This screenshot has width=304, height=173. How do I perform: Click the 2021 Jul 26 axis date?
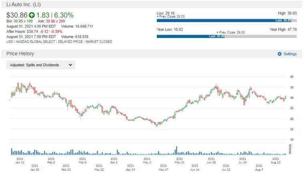click(242, 161)
